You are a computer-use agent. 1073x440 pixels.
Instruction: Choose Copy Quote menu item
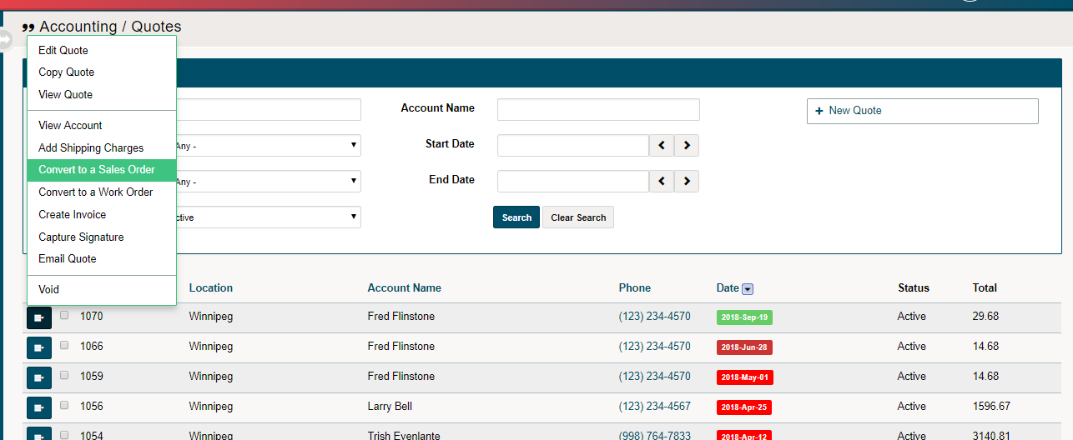(102, 72)
